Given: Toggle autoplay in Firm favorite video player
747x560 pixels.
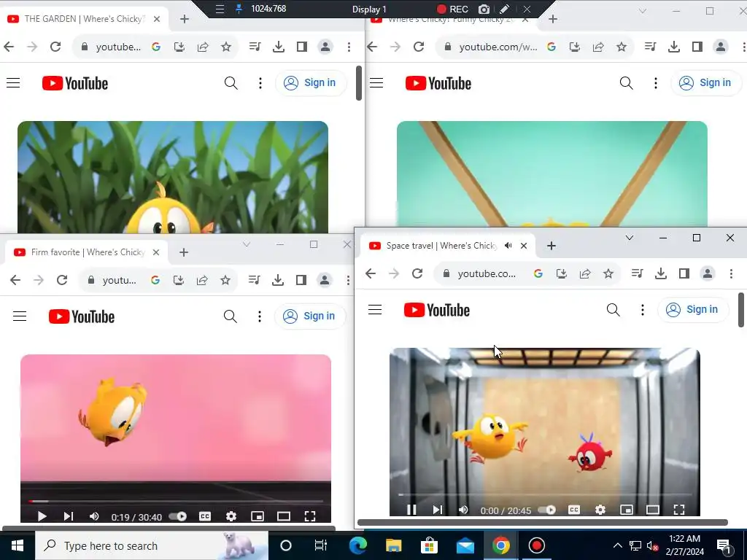Looking at the screenshot, I should 178,516.
